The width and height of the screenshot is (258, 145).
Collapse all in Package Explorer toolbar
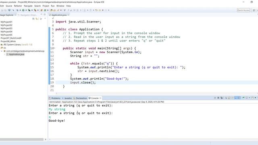[x=33, y=19]
